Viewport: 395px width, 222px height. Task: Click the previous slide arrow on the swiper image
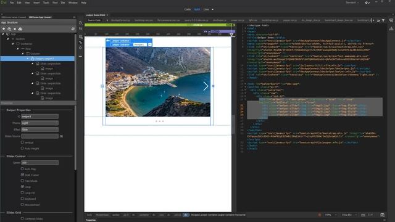click(x=110, y=86)
